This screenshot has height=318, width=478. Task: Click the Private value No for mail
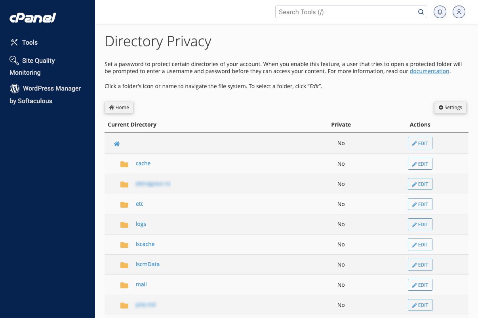tap(341, 285)
